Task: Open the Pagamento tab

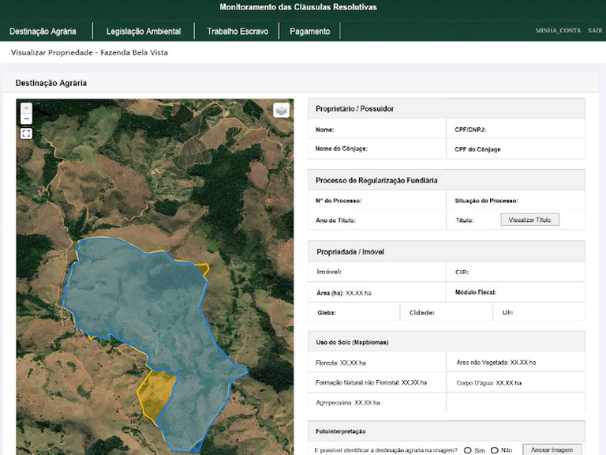Action: (x=310, y=32)
